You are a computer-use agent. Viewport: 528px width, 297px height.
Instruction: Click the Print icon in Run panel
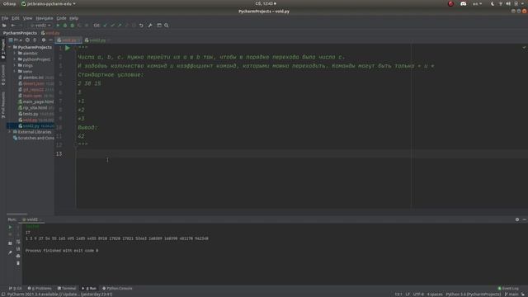tap(18, 256)
